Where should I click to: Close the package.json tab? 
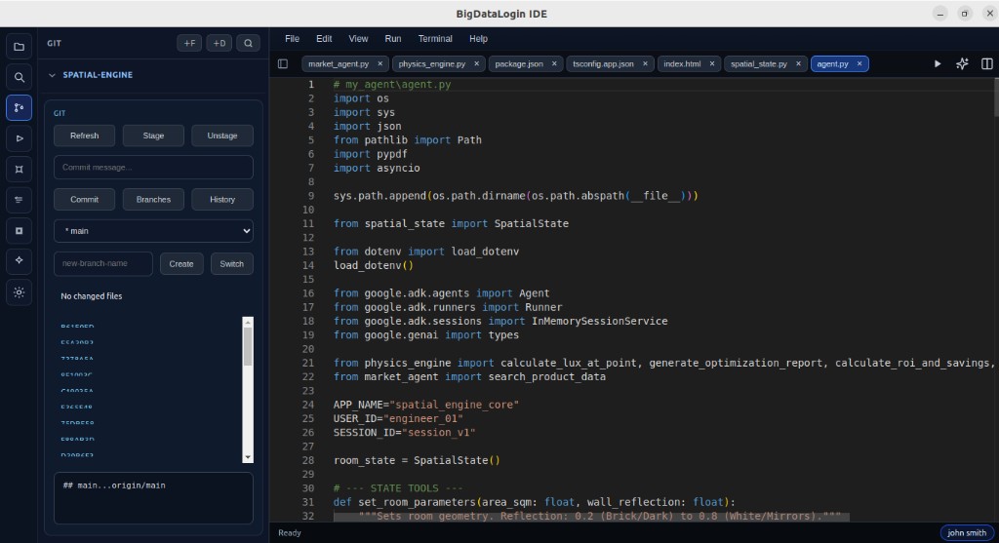coord(554,63)
